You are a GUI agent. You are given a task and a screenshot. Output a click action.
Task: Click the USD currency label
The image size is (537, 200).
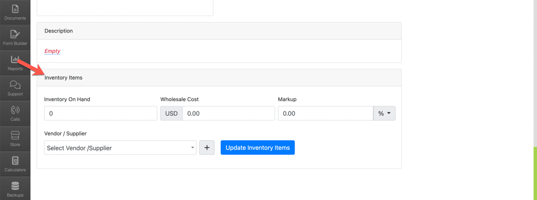171,114
